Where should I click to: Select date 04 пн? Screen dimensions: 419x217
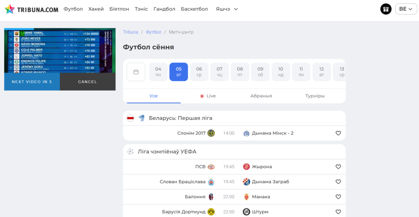click(158, 72)
